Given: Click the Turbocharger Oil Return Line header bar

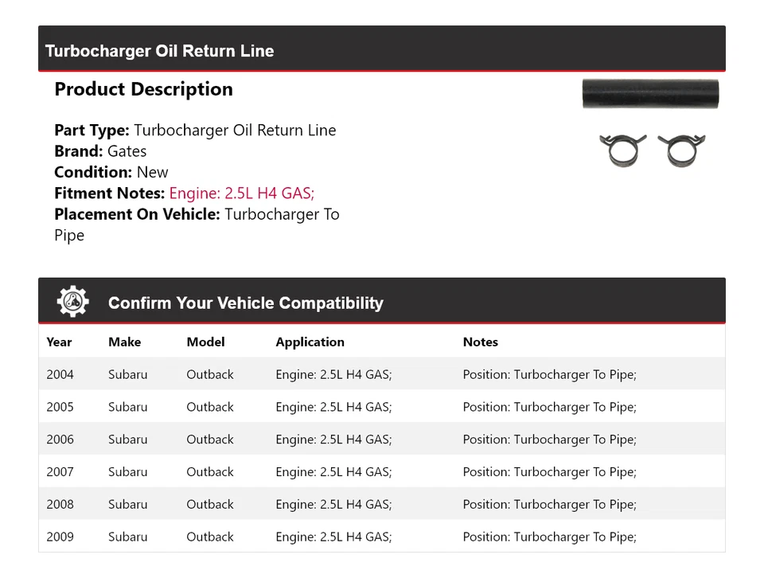Looking at the screenshot, I should pos(381,51).
